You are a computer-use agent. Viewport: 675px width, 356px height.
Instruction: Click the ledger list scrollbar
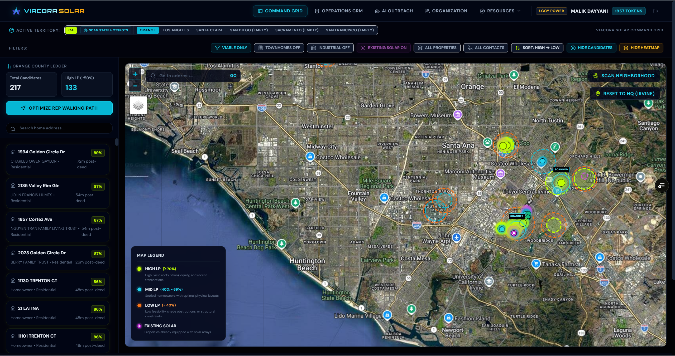pyautogui.click(x=117, y=142)
